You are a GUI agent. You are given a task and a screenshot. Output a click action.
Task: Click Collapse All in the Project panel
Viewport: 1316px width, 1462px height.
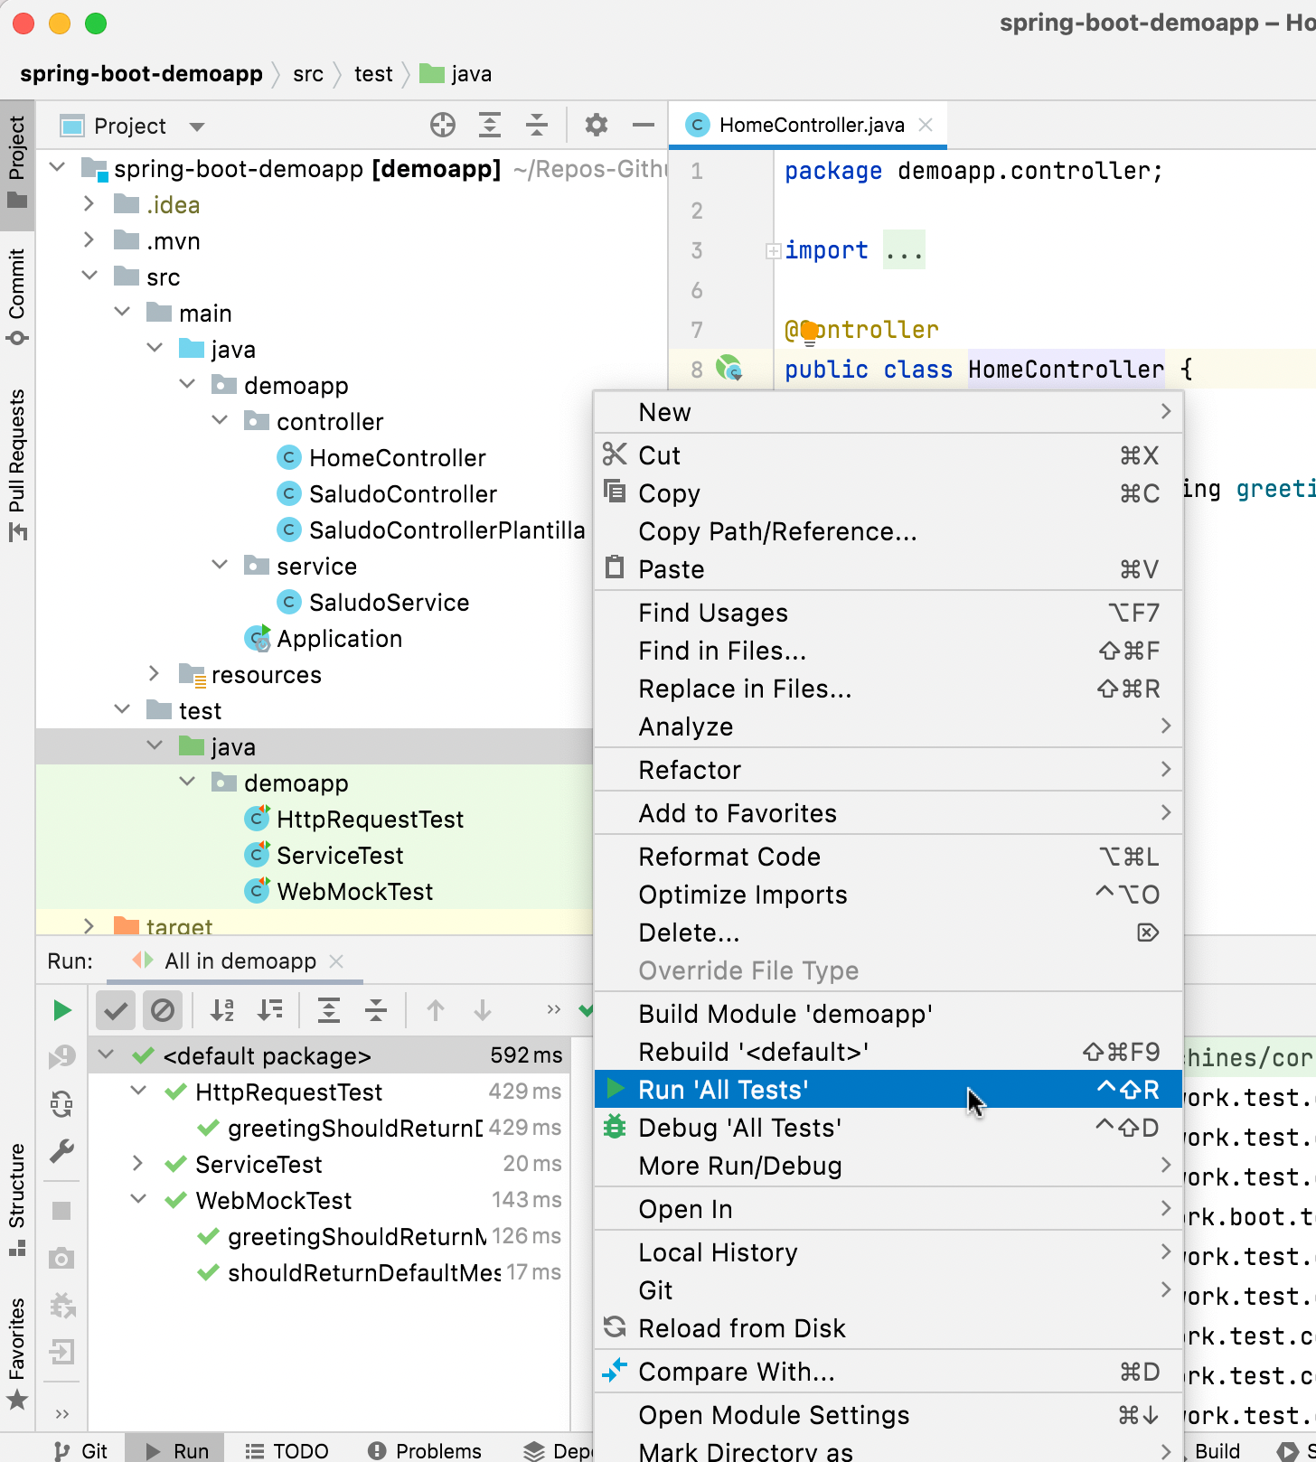[537, 125]
